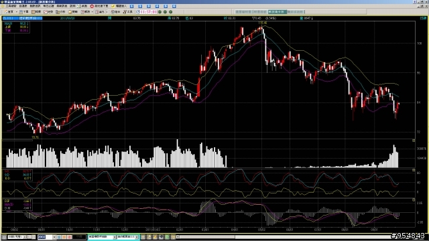Click the 11:57:01 time display
Screen dimensions: 429x241
[149, 12]
